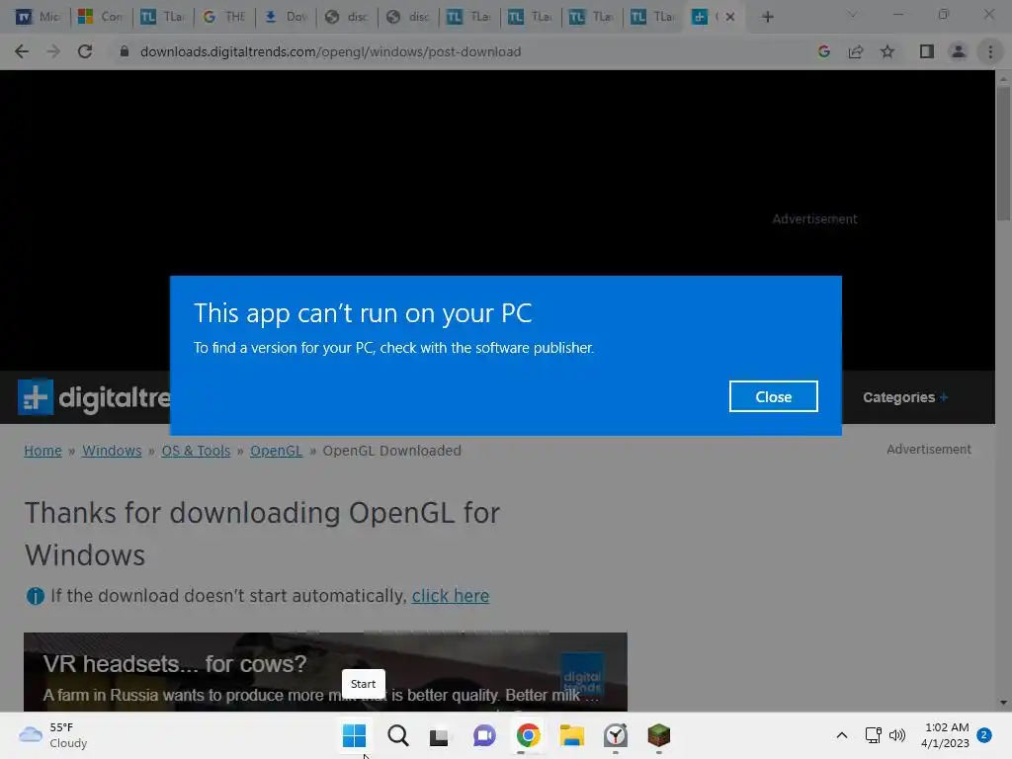Expand the Categories menu
This screenshot has height=759, width=1012.
(905, 397)
